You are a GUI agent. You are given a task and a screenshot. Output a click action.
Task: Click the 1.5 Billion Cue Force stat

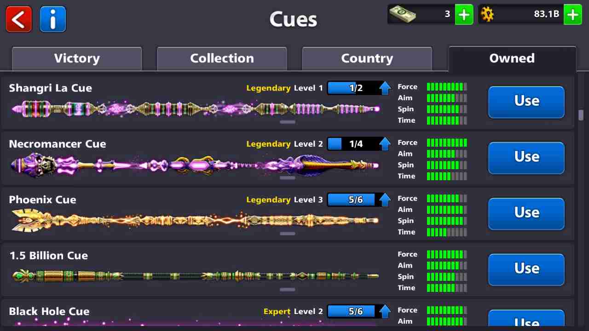(432, 254)
